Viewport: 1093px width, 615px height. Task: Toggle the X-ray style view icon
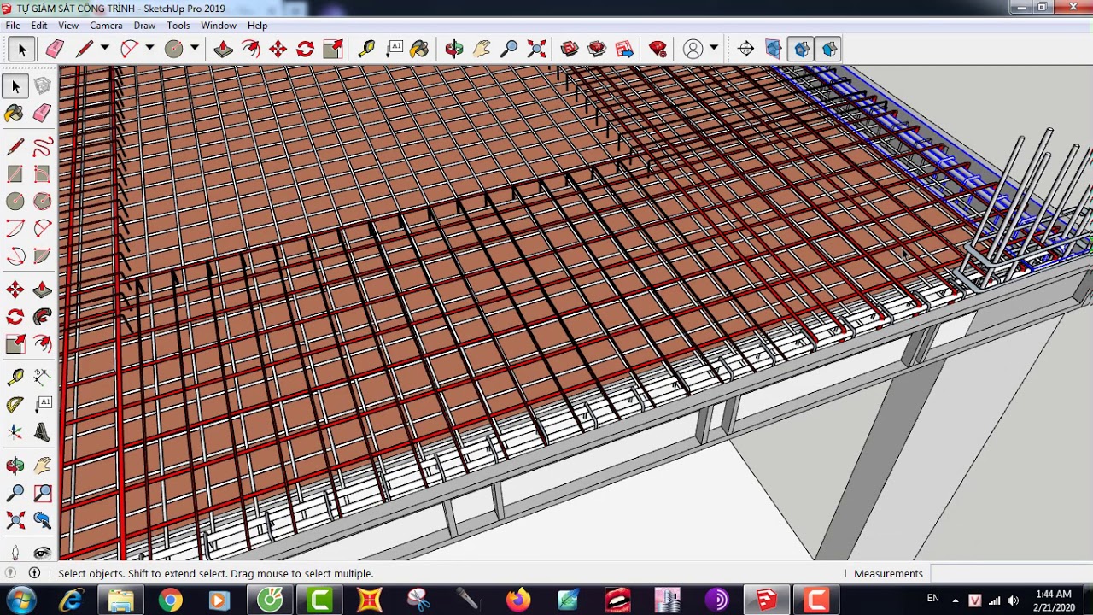pos(774,49)
